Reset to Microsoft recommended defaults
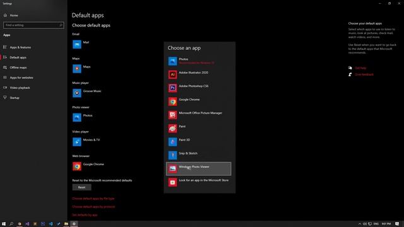The height and width of the screenshot is (227, 404). pos(81,187)
